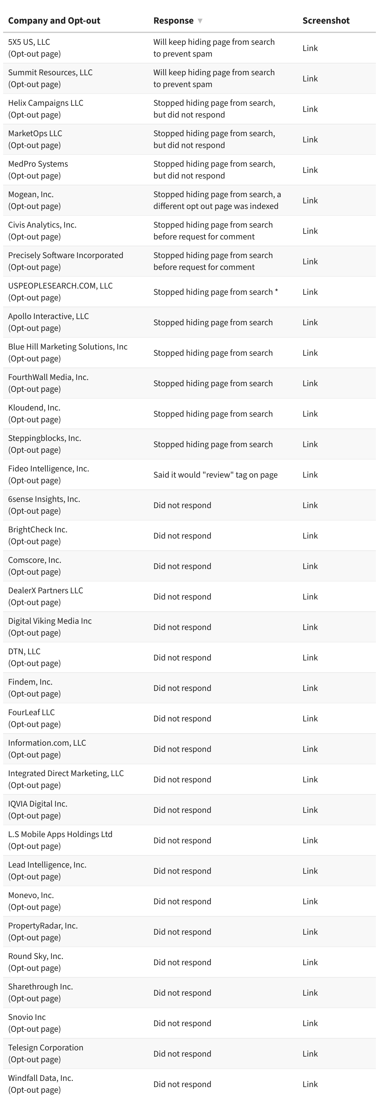Open the Summit Resources, LLC screenshot link
Viewport: 379px width, 1102px height.
[310, 79]
